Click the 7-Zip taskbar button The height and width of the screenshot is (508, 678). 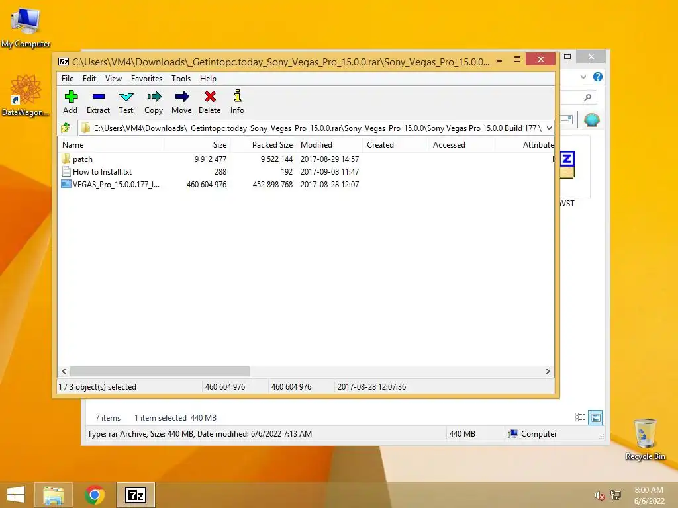point(135,495)
